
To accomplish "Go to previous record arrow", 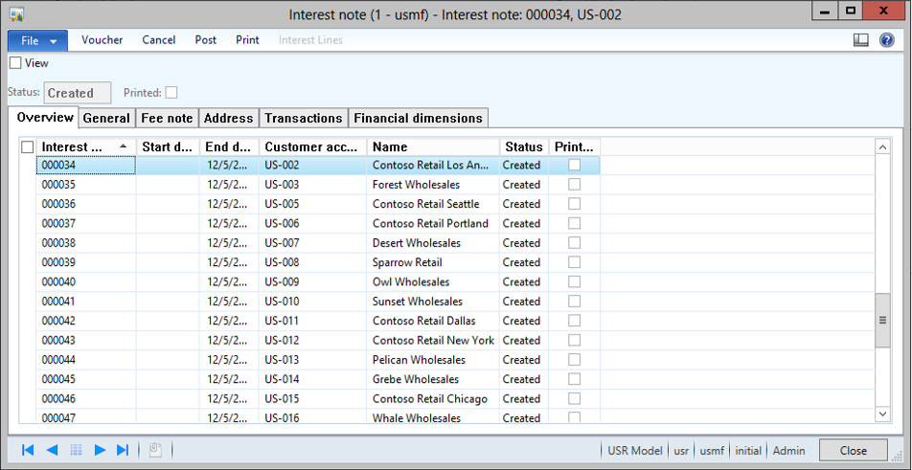I will coord(52,450).
